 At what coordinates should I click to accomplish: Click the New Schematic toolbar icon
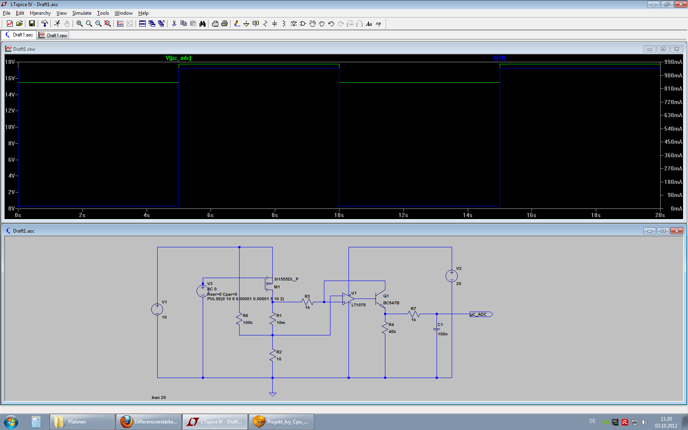(10, 24)
